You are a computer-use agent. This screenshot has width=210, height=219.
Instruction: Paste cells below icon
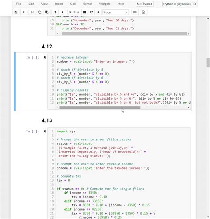pos(47,12)
